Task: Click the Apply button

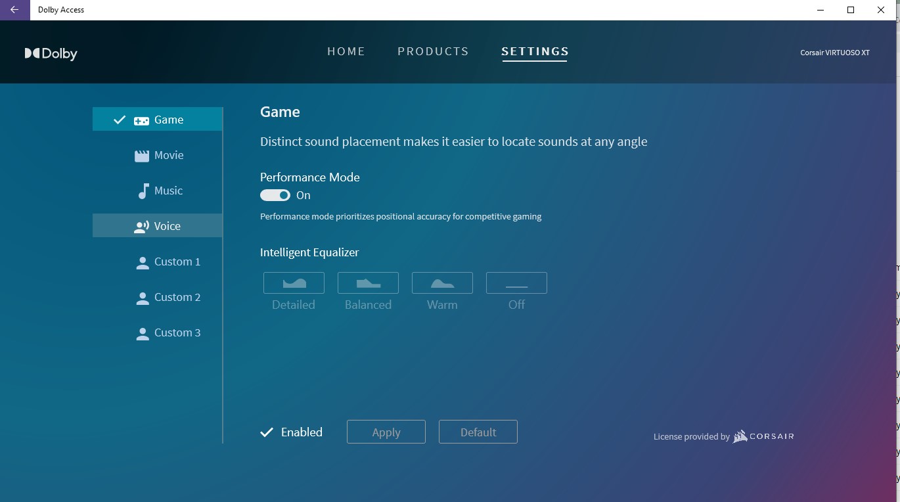Action: 386,432
